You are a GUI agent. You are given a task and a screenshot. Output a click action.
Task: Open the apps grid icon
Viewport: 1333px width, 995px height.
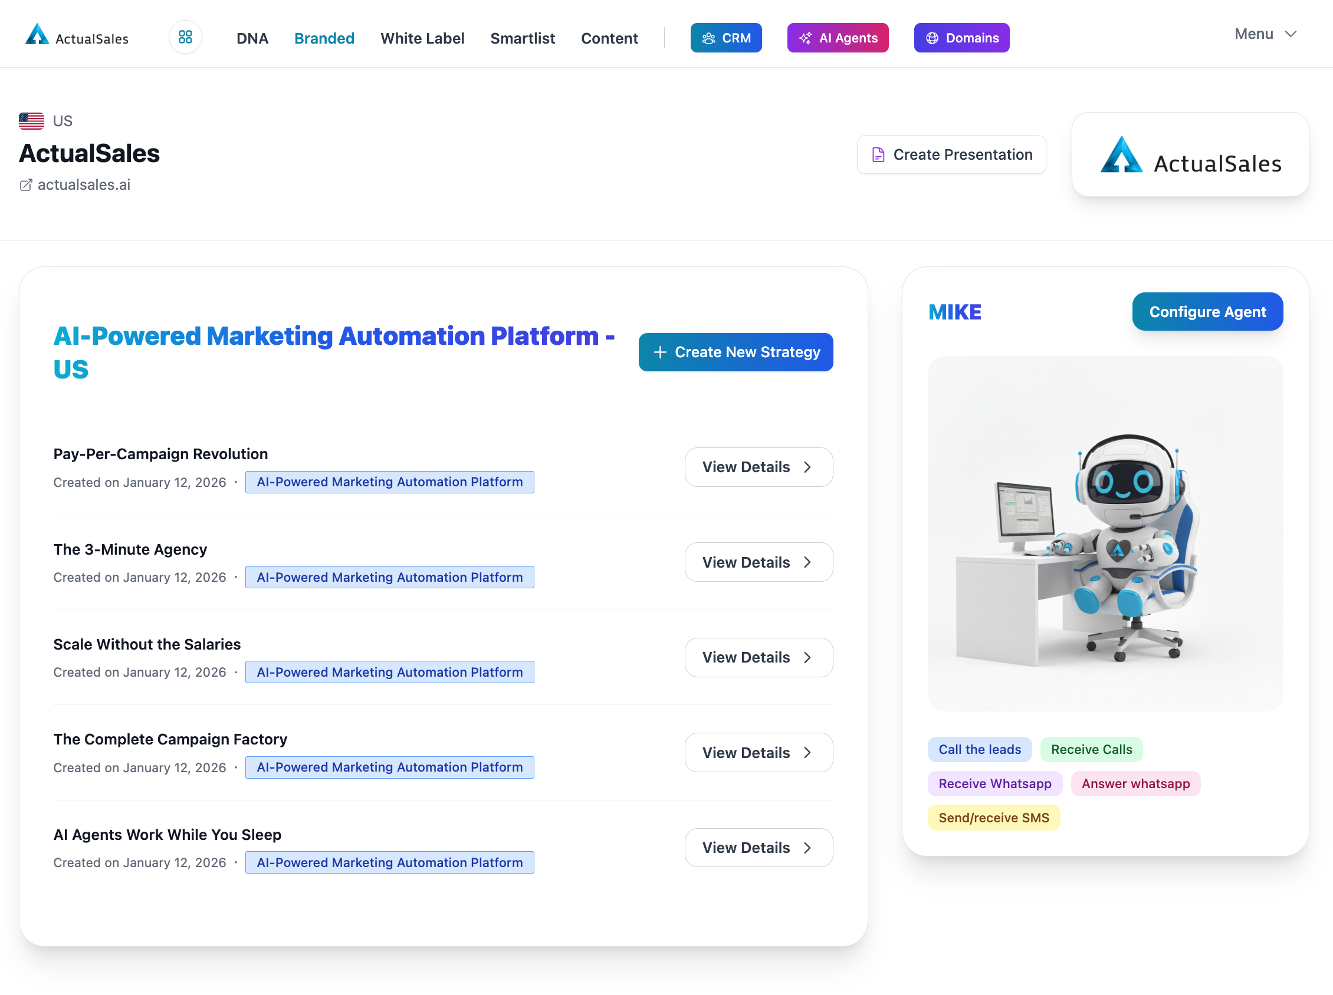(x=185, y=37)
